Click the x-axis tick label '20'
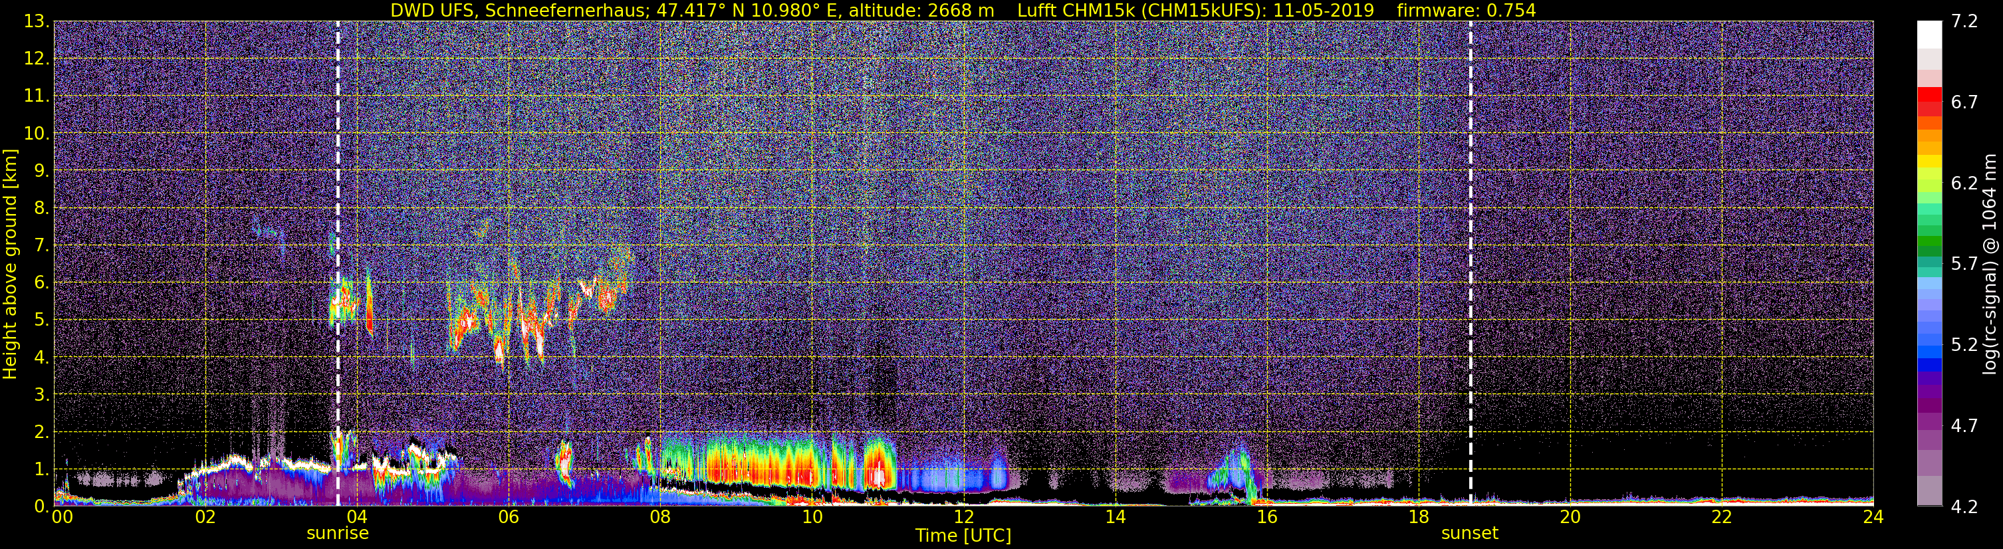This screenshot has height=549, width=2003. (x=1570, y=517)
